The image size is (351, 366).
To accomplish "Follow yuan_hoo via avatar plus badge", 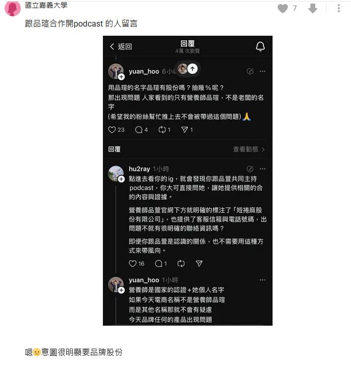I will tap(121, 77).
